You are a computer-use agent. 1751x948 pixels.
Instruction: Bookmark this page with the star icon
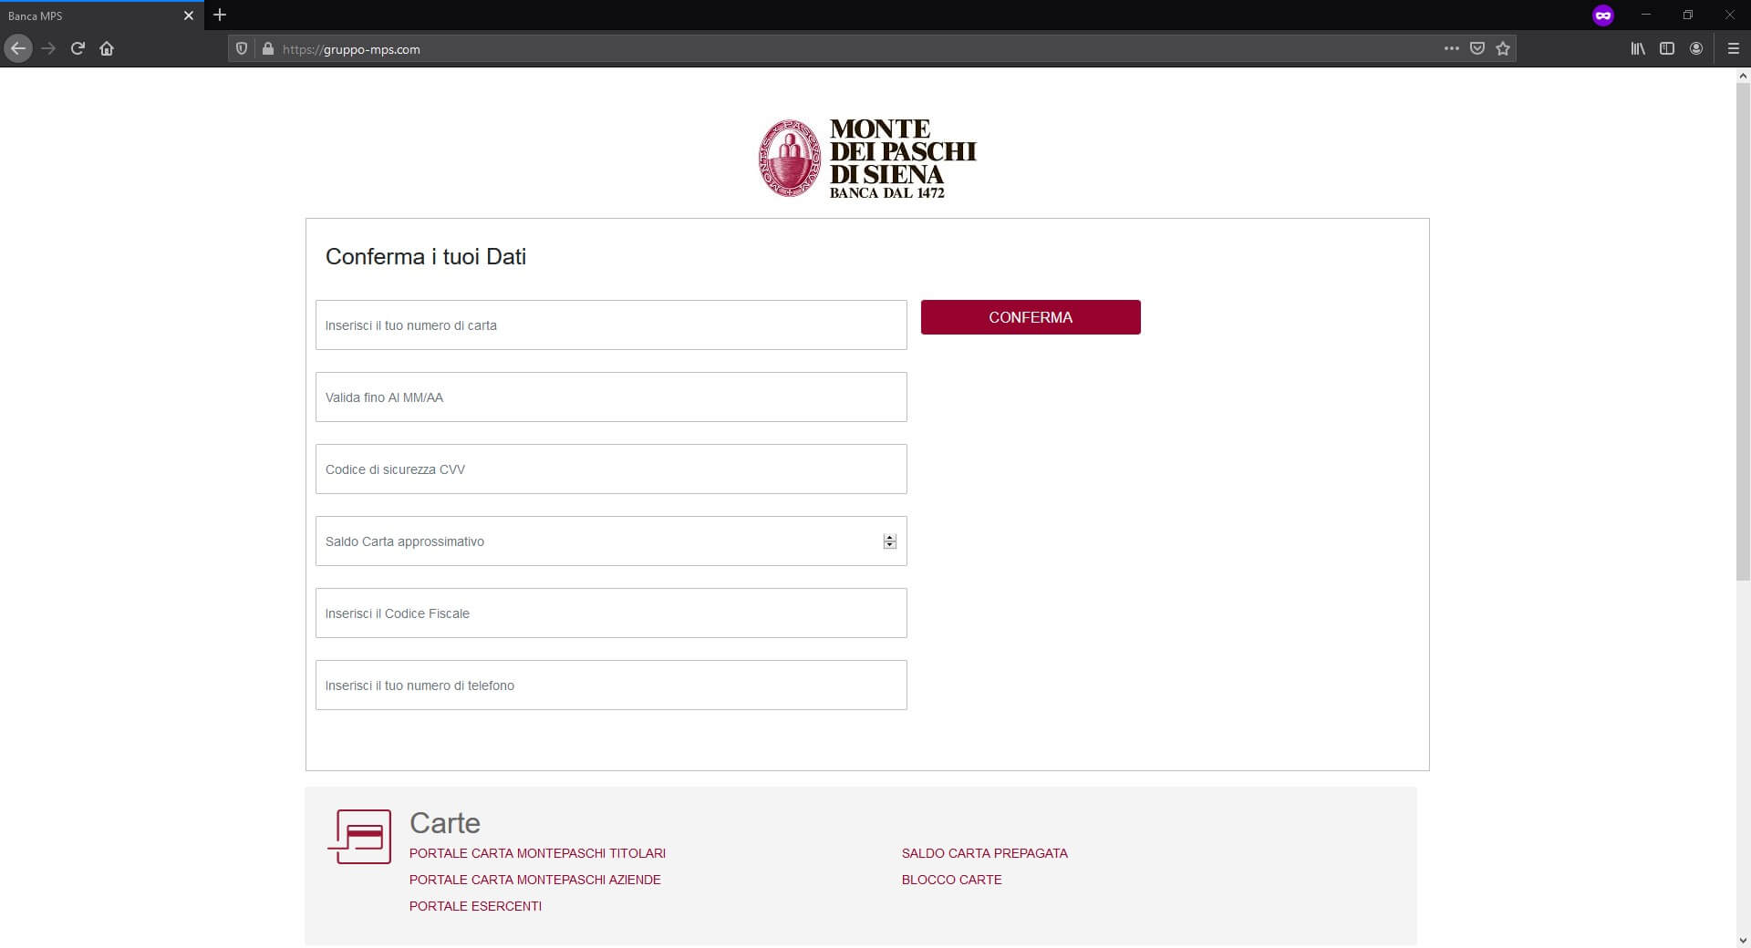[x=1503, y=49]
